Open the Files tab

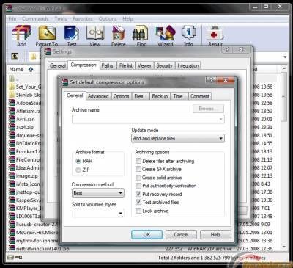pos(138,96)
